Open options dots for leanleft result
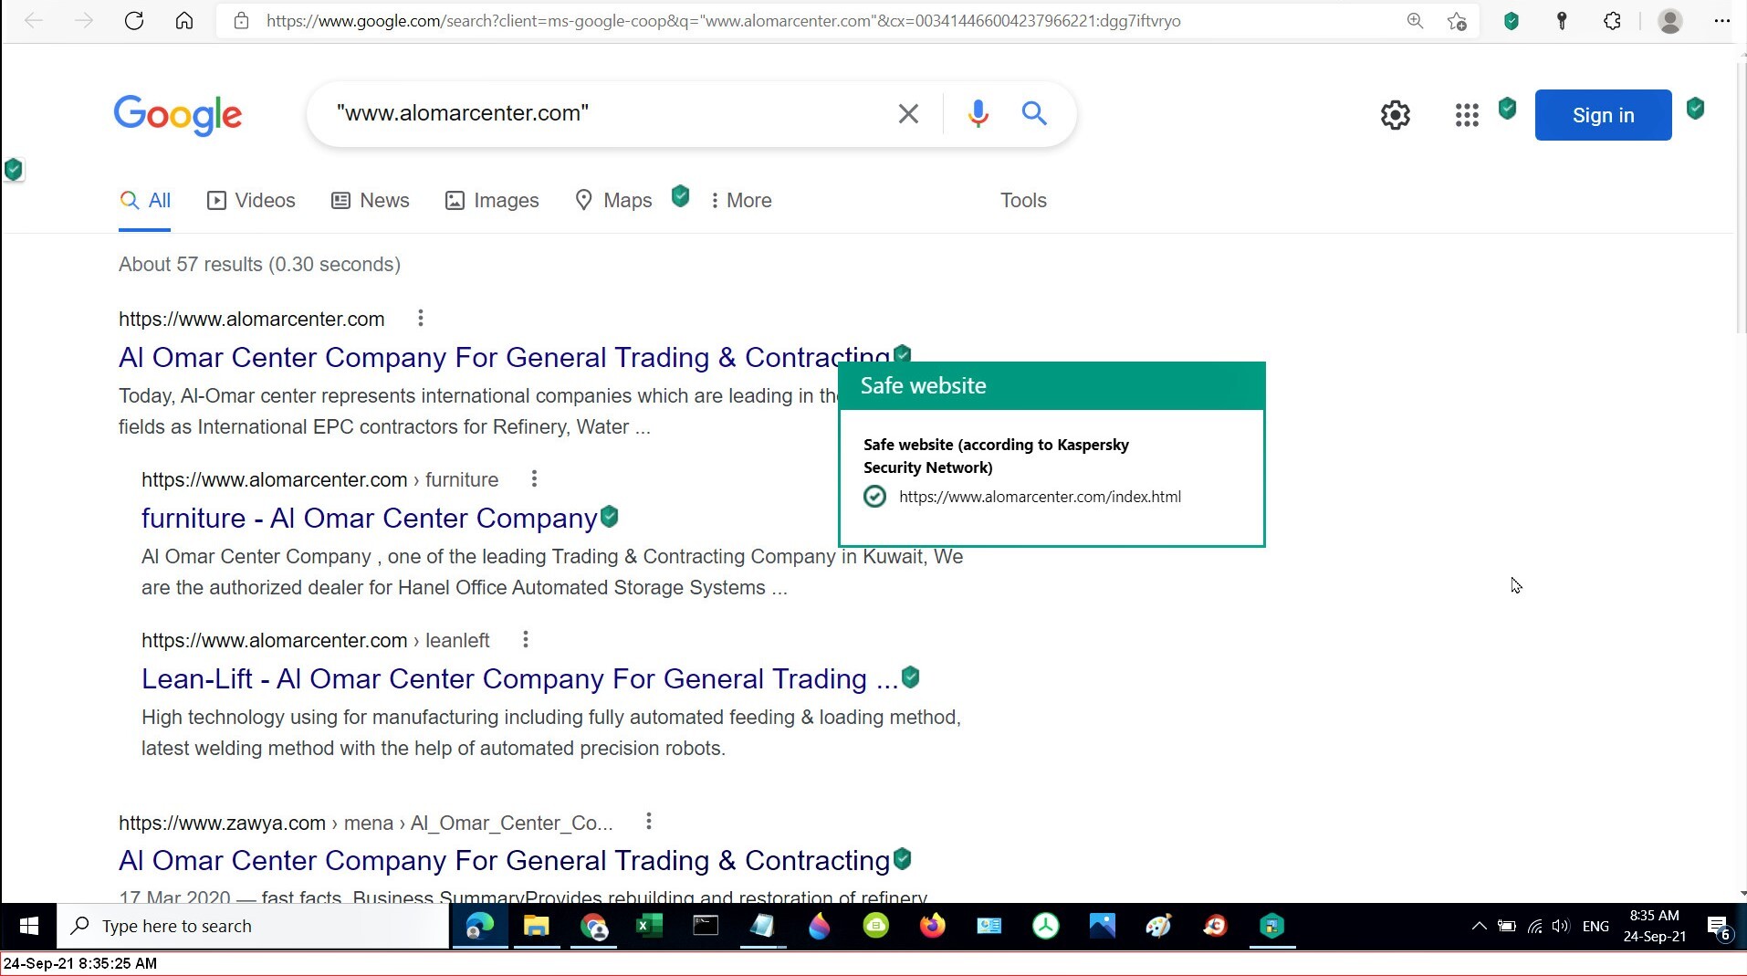The height and width of the screenshot is (976, 1747). (x=525, y=640)
